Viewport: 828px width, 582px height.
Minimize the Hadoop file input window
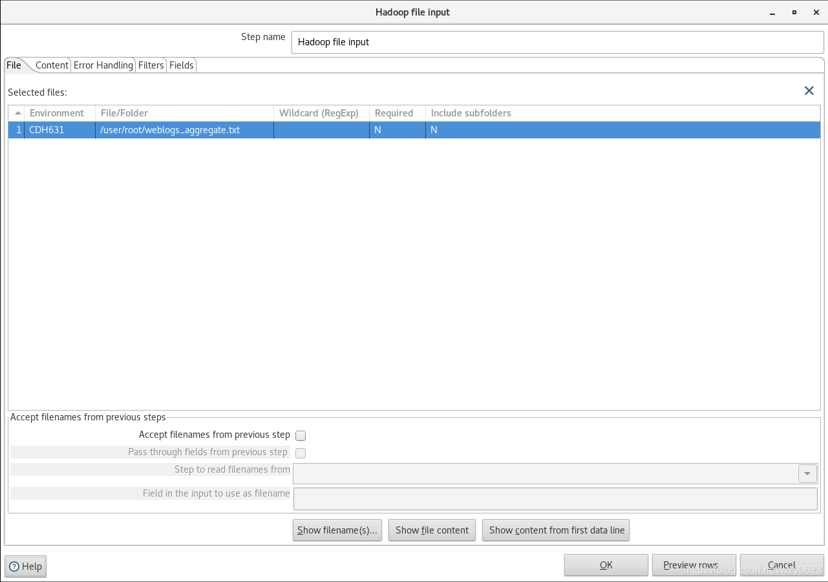[772, 12]
